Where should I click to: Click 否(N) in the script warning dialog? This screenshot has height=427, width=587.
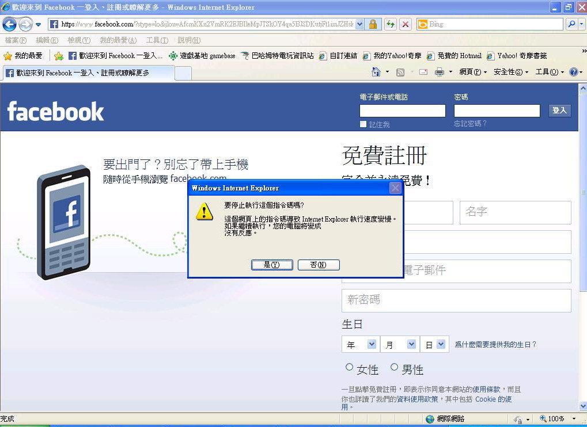click(x=319, y=265)
